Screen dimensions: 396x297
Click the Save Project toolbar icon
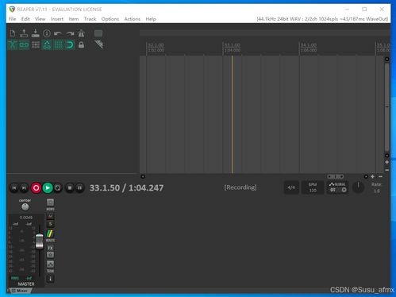point(35,33)
